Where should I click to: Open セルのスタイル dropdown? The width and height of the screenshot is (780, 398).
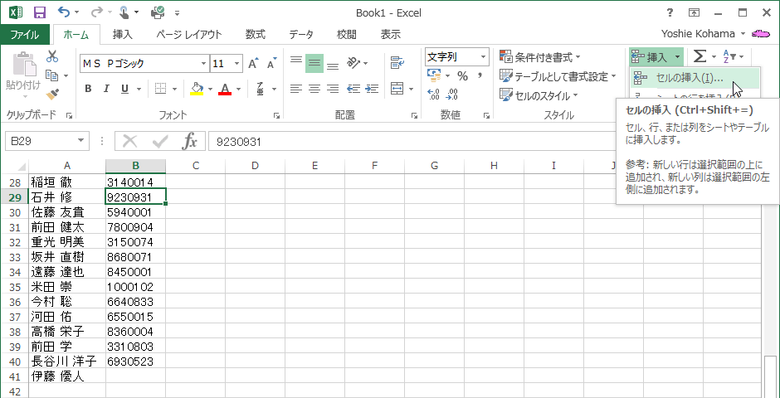[x=539, y=95]
